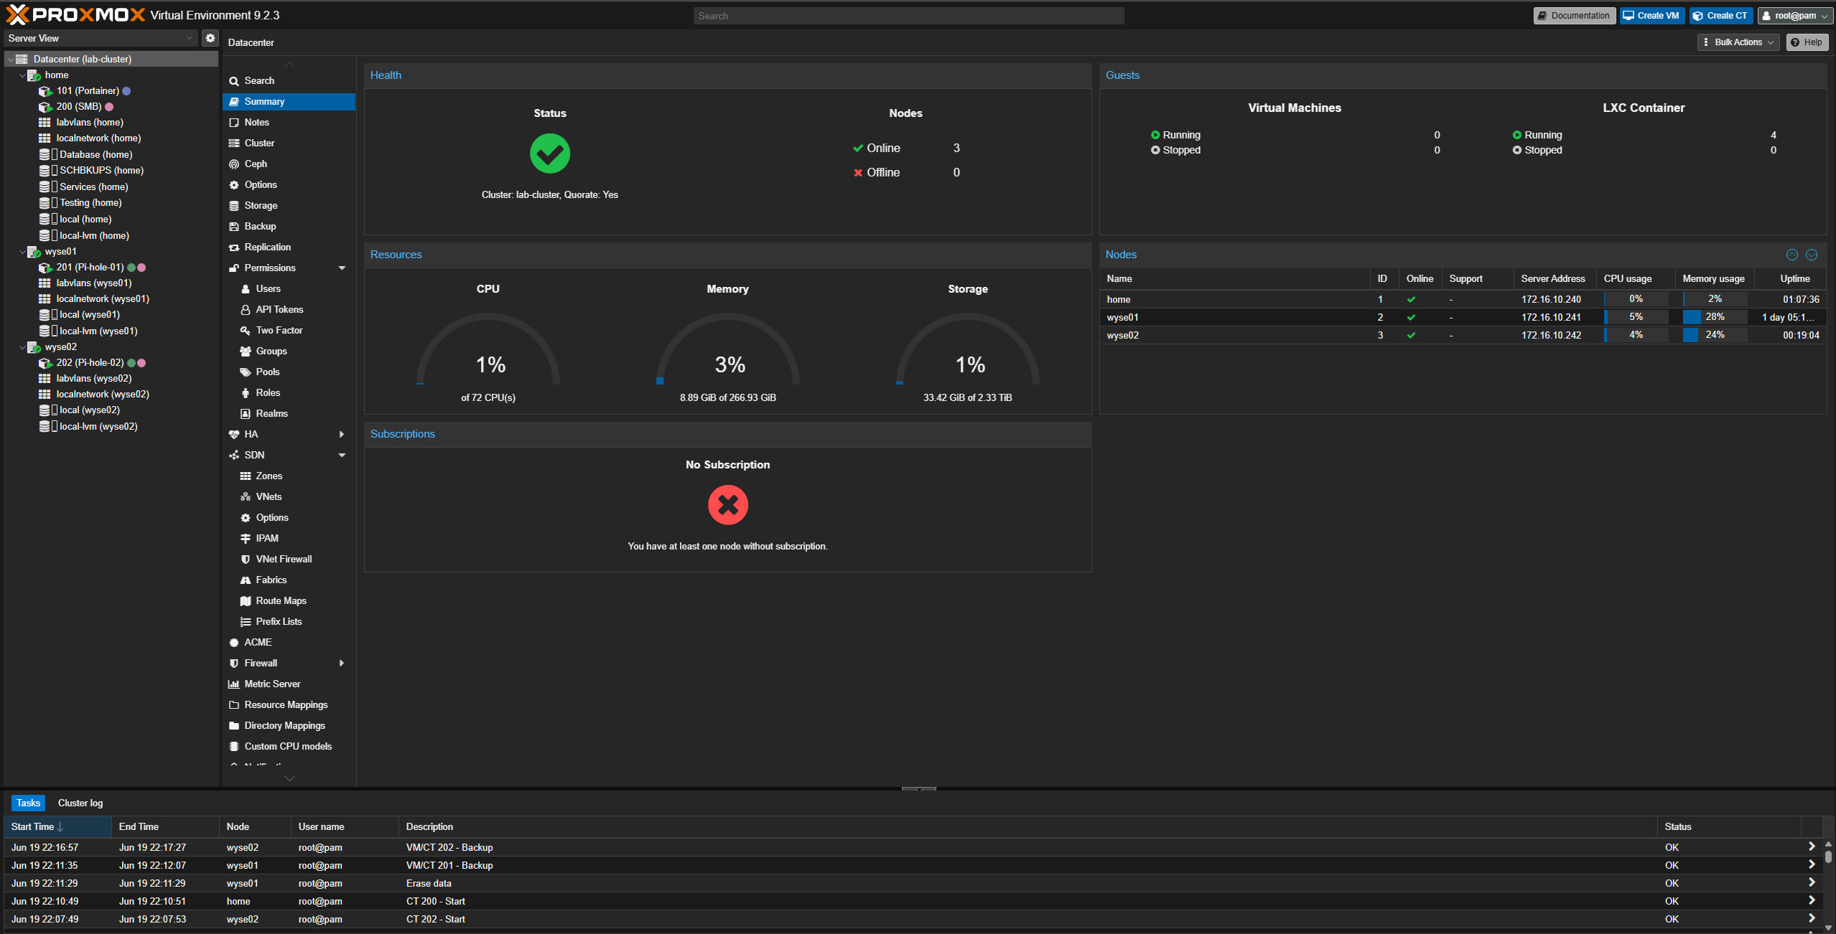Open the Server View gear settings icon
The width and height of the screenshot is (1836, 934).
(210, 38)
